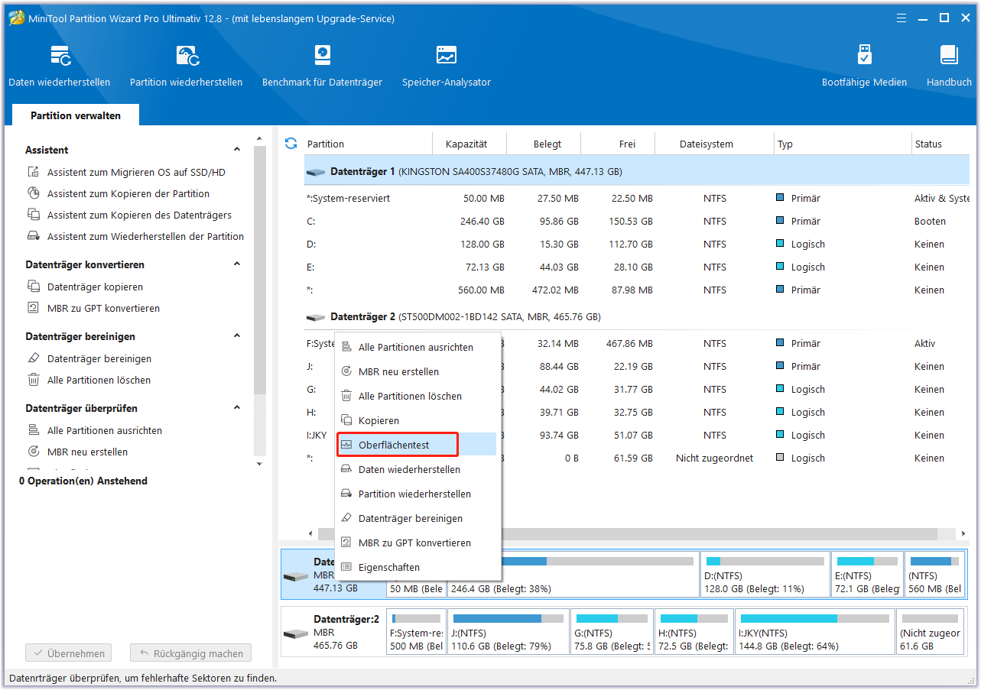The image size is (981, 690).
Task: Collapse the Assistent section
Action: tap(237, 150)
